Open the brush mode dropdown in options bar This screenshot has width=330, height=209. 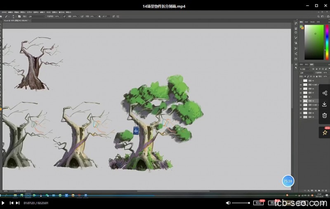[37, 16]
